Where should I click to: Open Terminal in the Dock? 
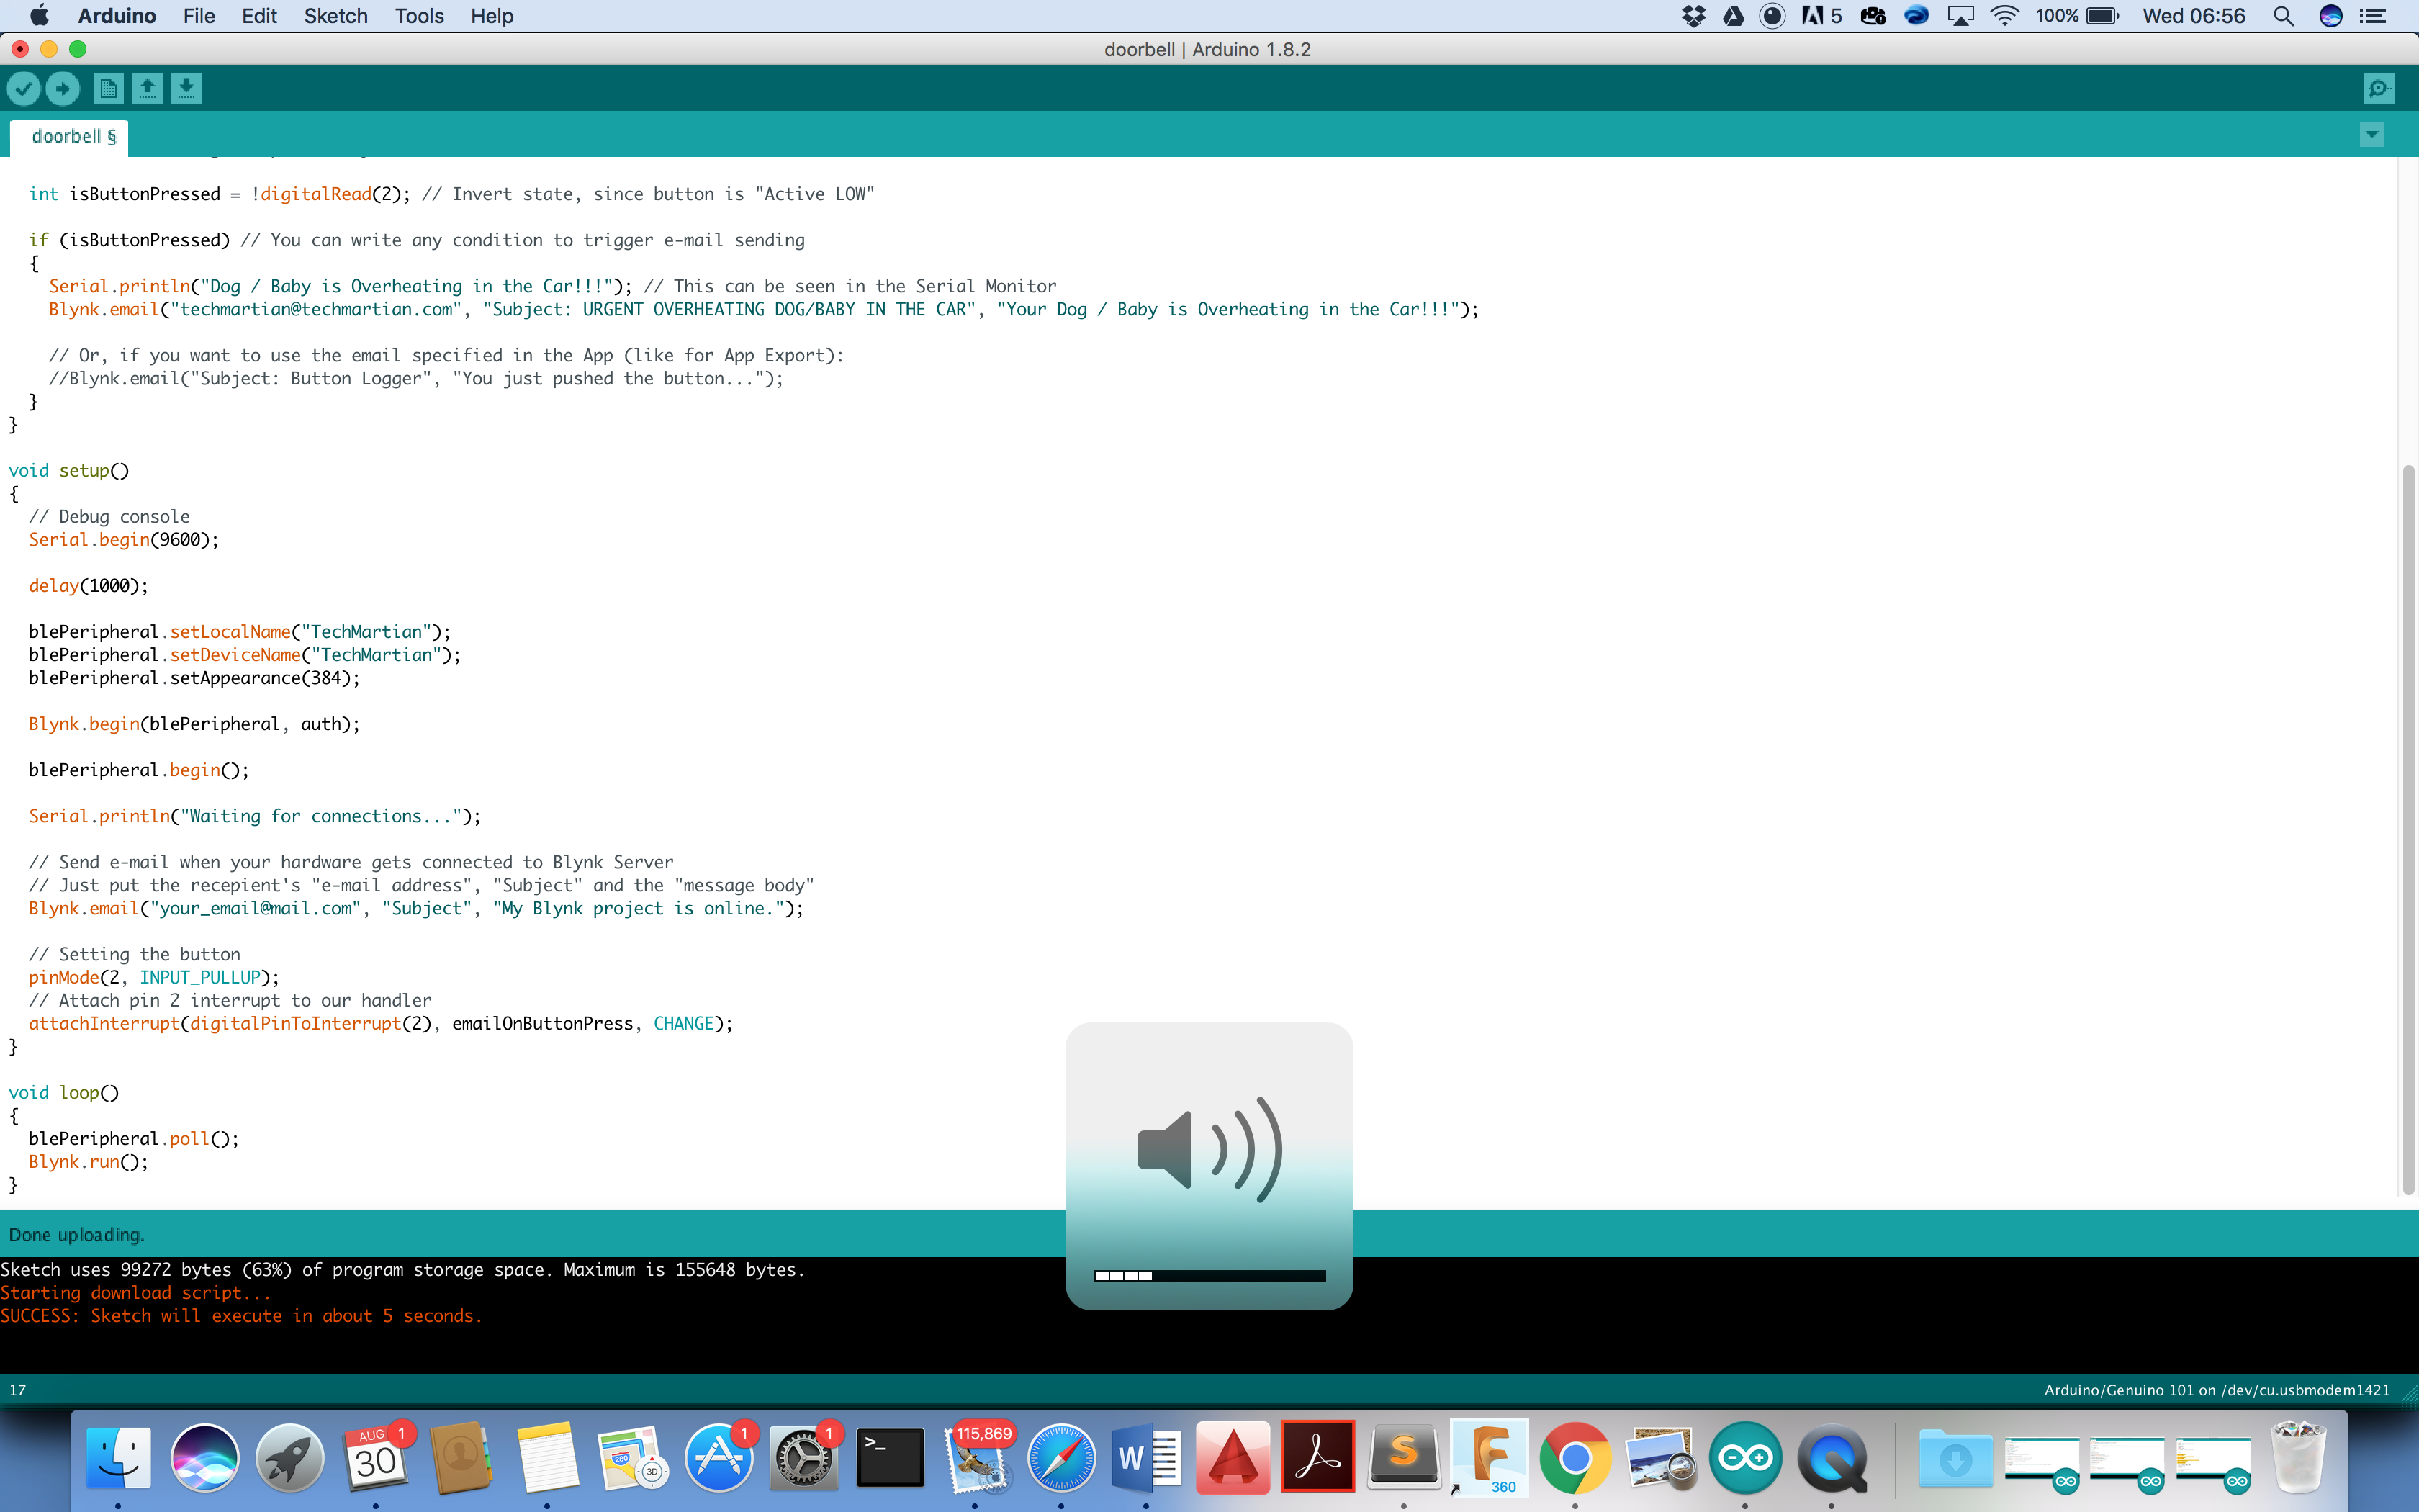(890, 1457)
